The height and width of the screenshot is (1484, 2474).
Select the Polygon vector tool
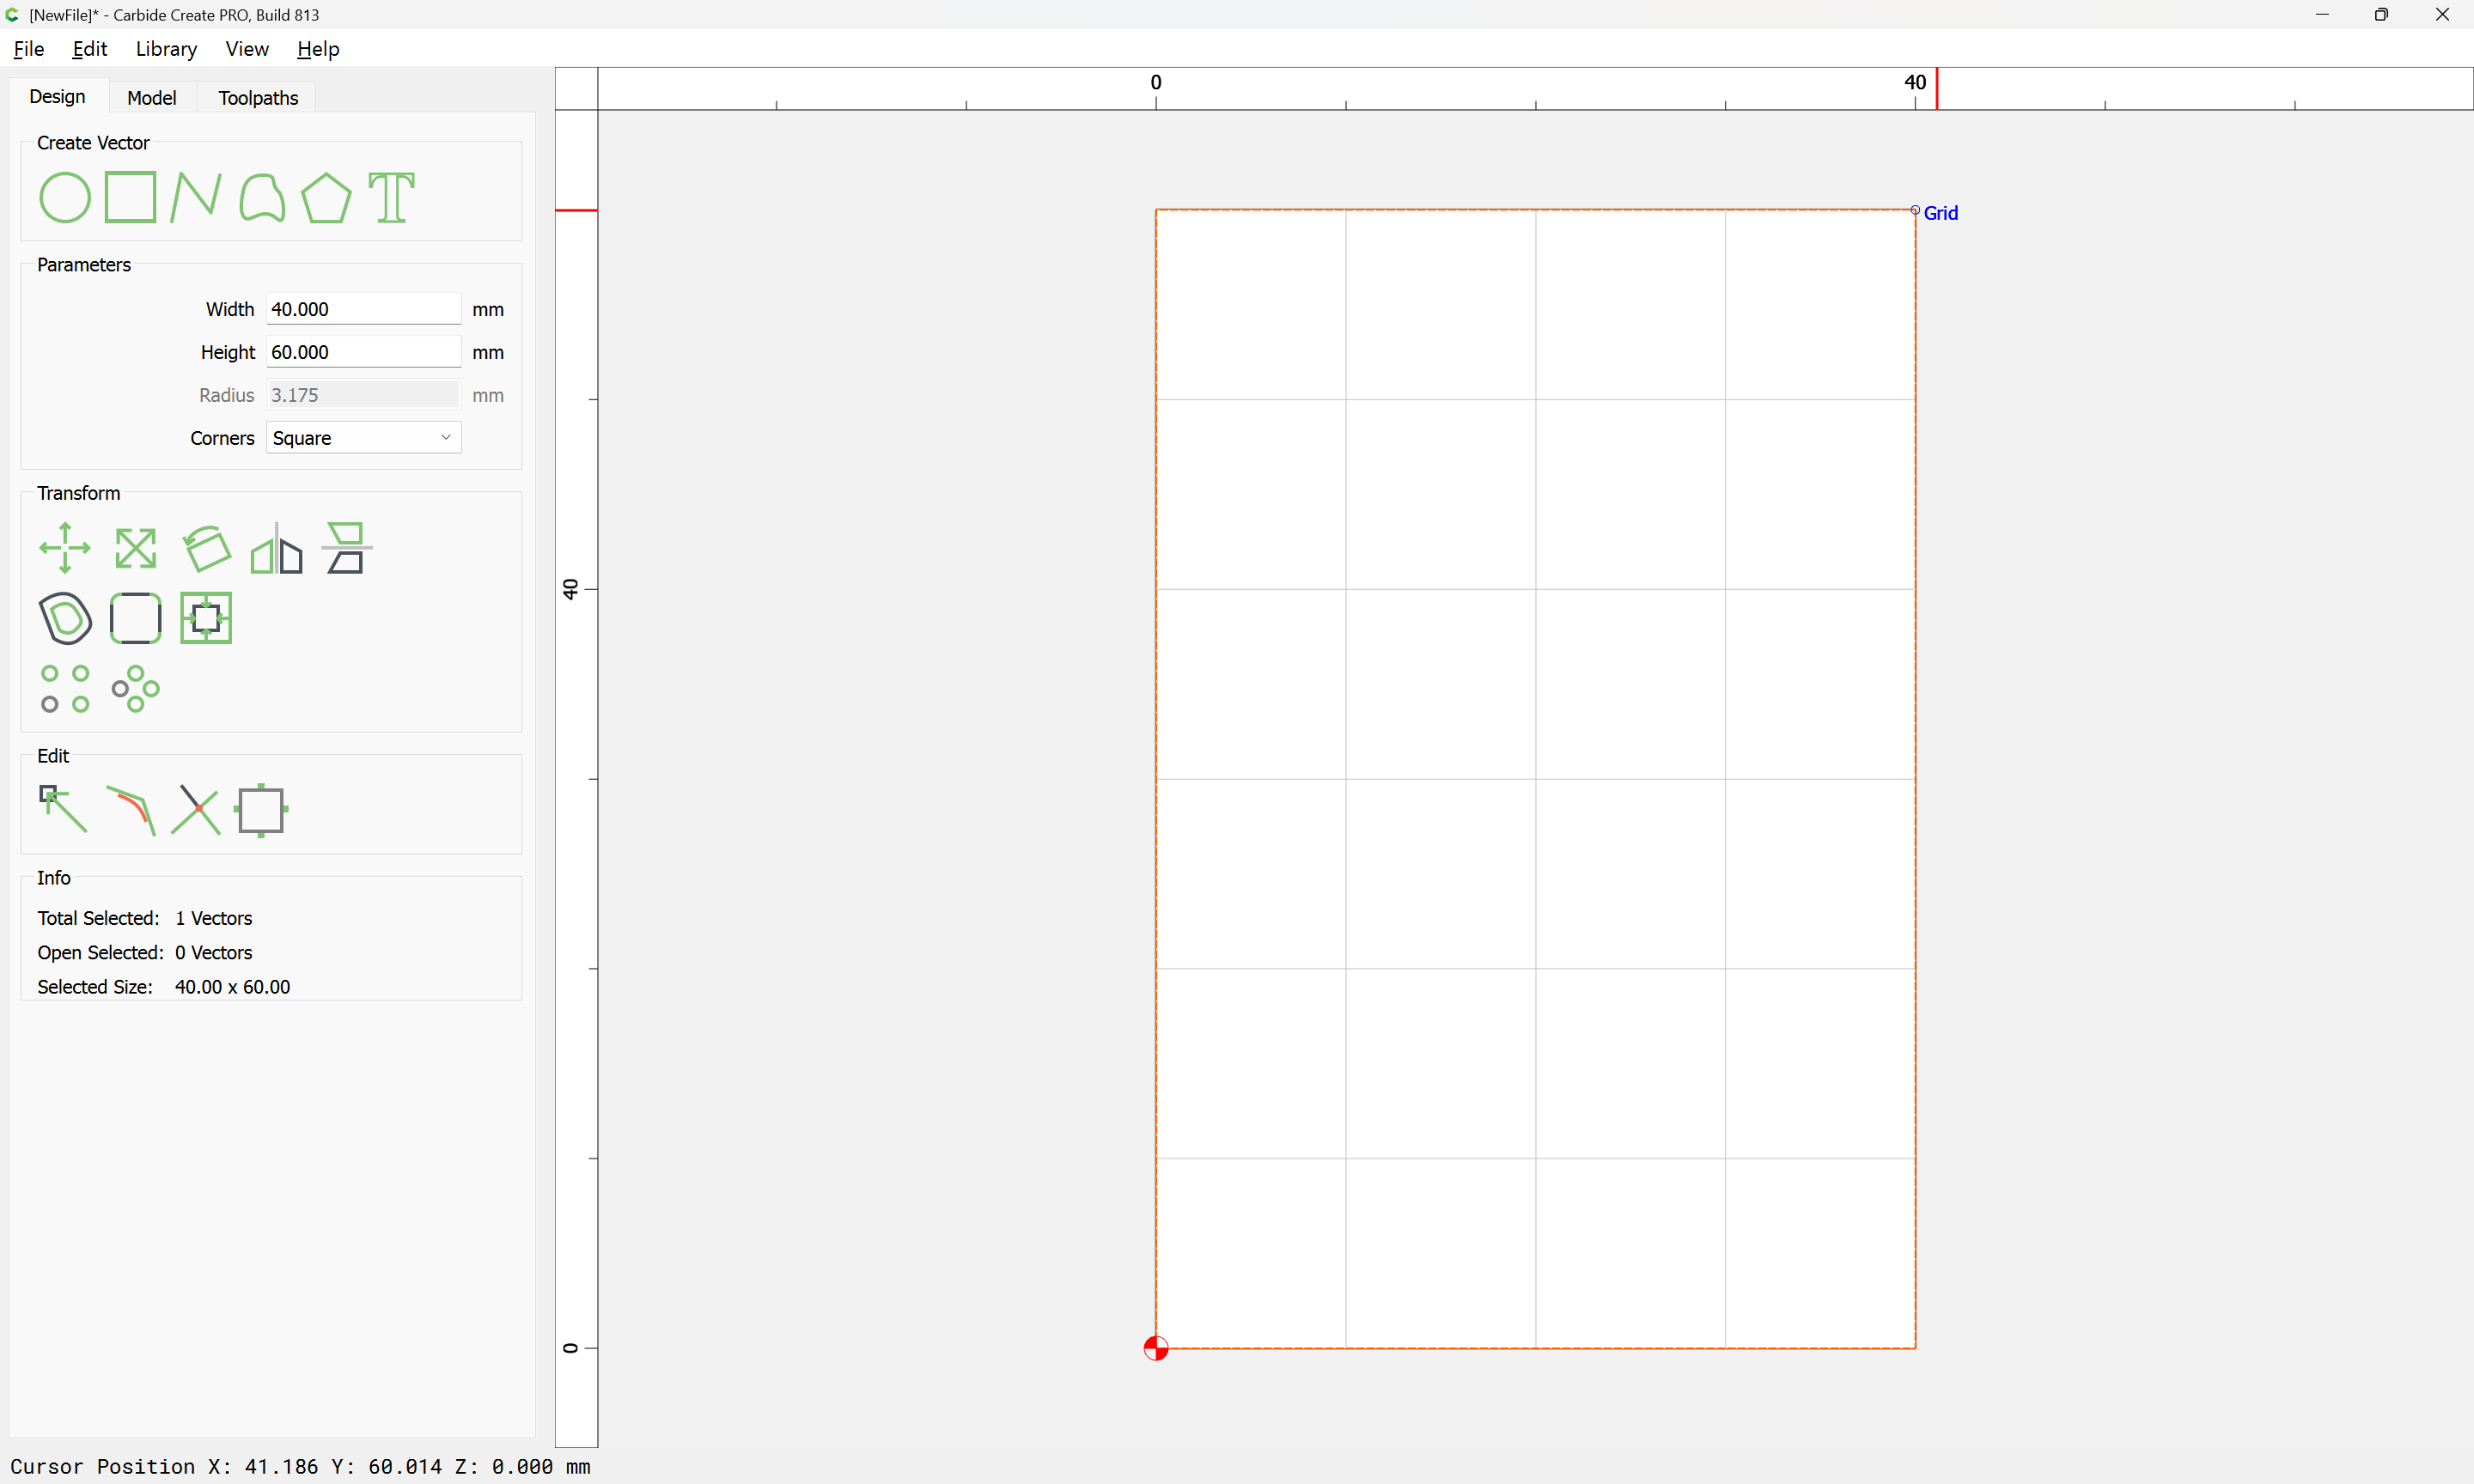coord(327,197)
